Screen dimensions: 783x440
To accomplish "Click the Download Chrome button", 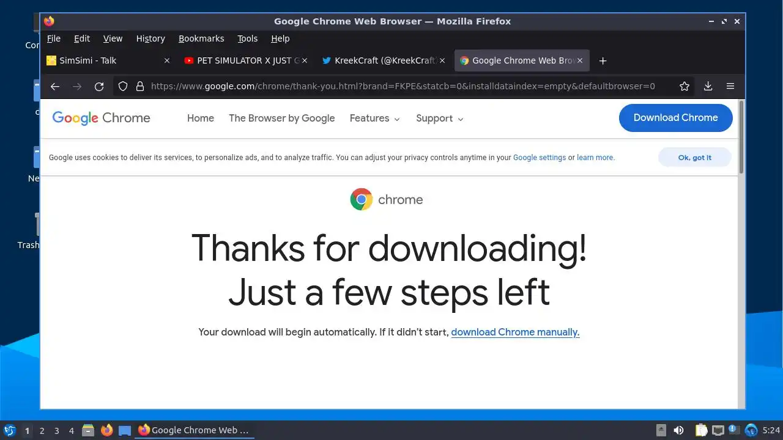I will tap(675, 118).
